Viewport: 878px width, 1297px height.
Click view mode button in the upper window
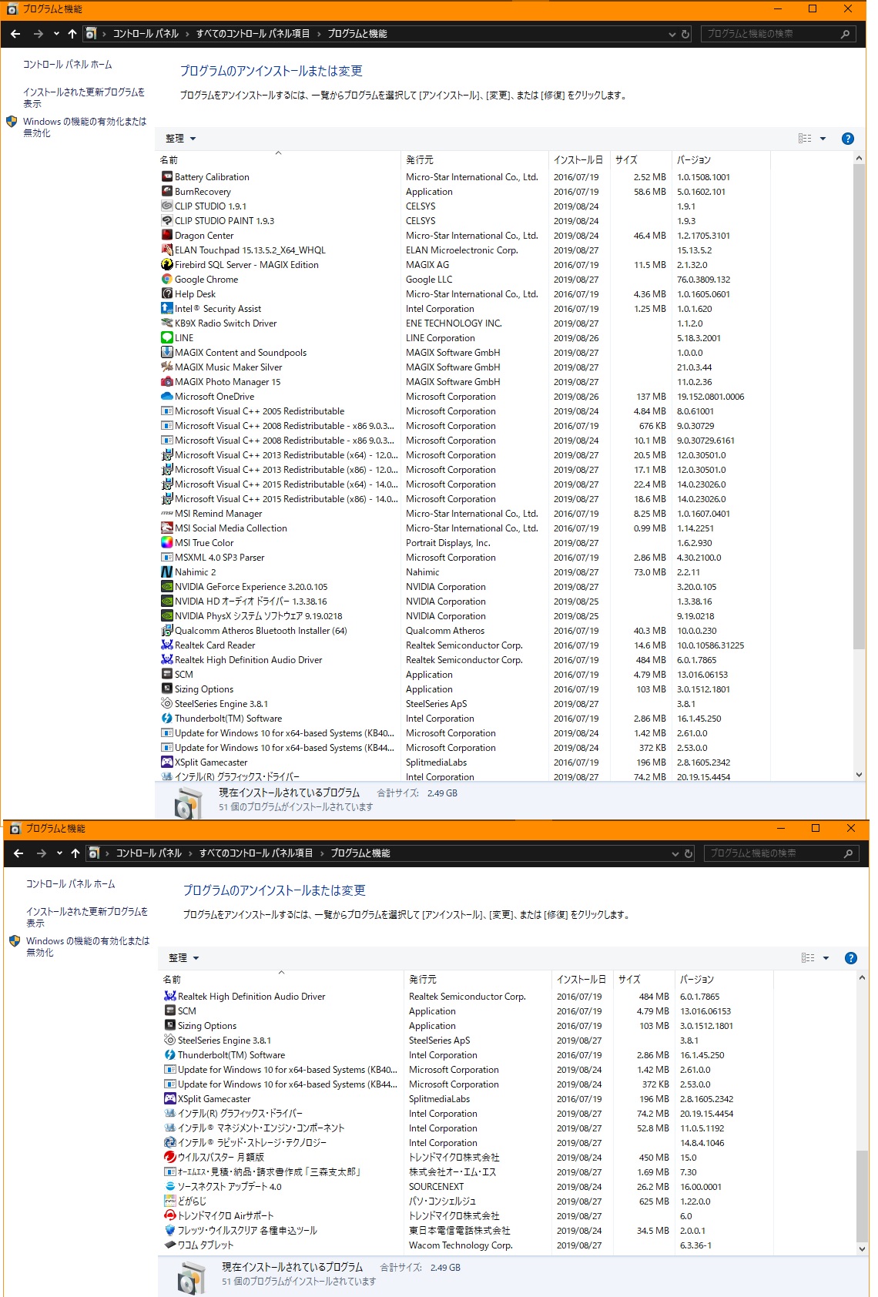tap(805, 139)
